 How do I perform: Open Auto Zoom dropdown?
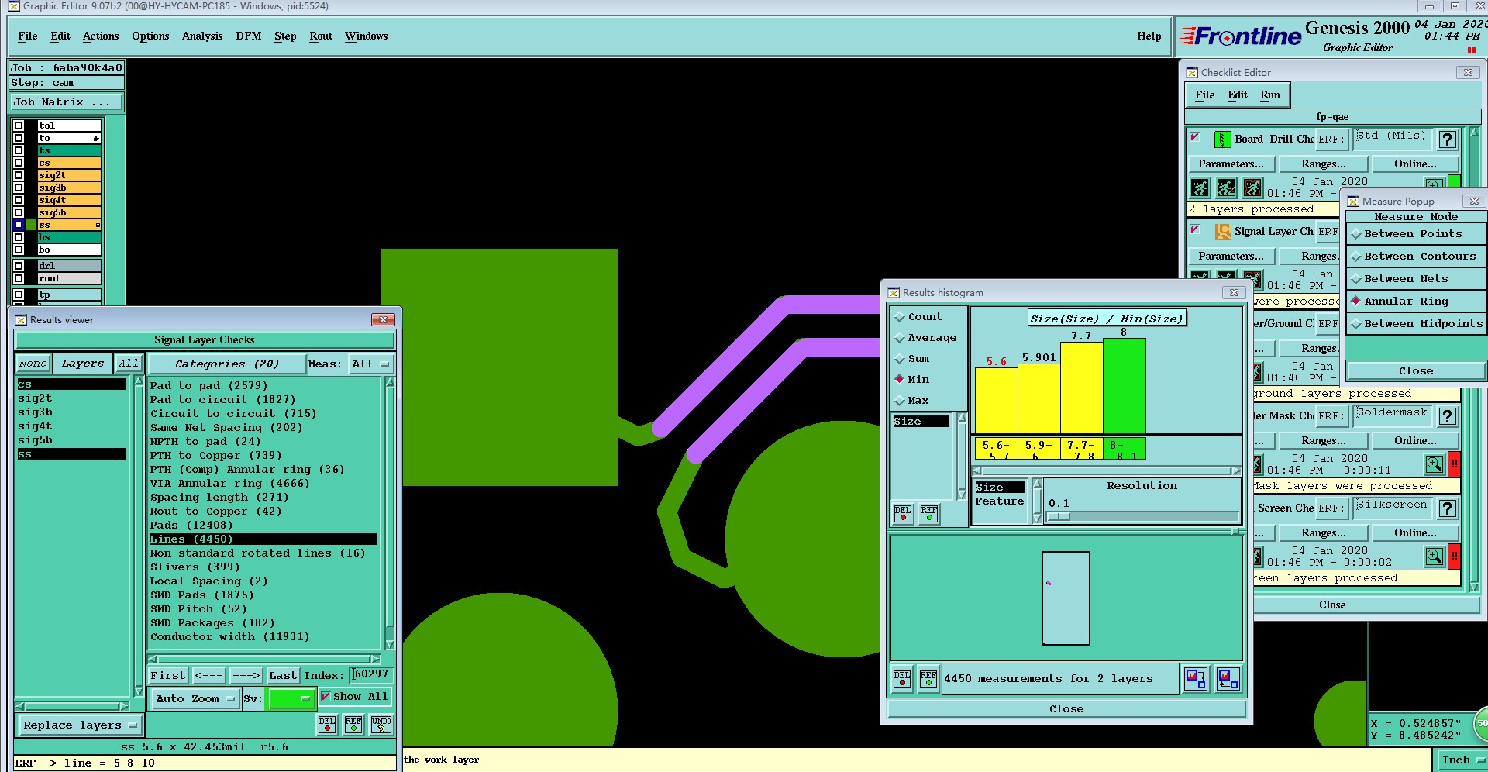(x=195, y=698)
